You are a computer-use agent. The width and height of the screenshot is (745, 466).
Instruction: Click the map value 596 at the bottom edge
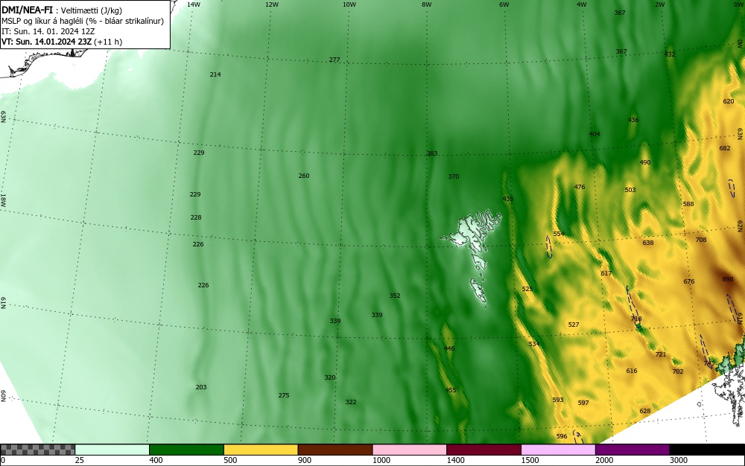click(562, 436)
